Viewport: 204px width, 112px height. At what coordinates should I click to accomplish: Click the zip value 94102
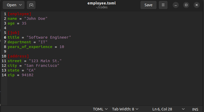coord(27,75)
